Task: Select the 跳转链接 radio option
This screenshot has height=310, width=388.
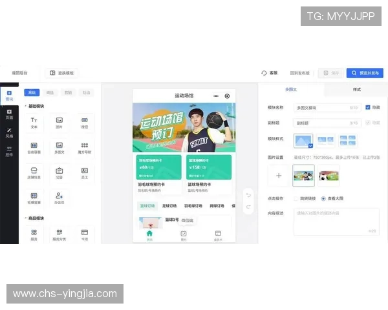Action: 296,198
